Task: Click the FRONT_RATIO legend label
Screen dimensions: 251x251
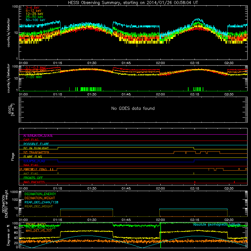Action: point(36,224)
